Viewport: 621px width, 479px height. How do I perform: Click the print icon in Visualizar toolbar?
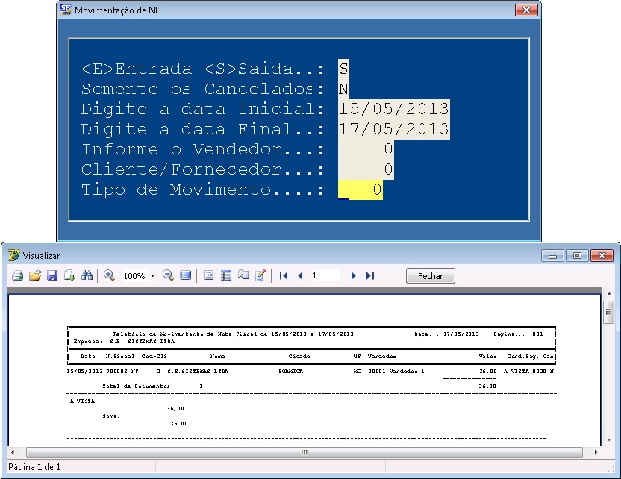coord(17,276)
